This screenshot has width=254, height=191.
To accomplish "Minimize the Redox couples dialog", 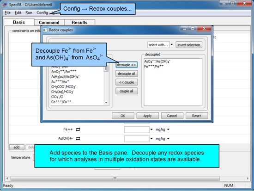I will pos(184,29).
